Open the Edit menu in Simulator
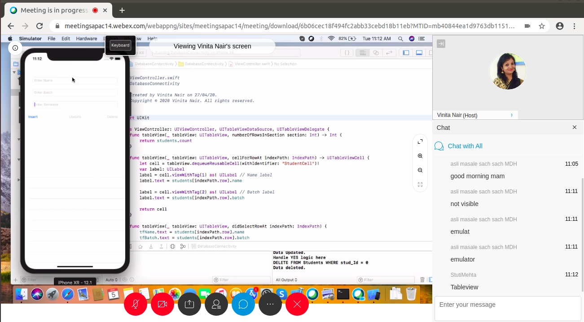This screenshot has height=322, width=584. point(66,39)
